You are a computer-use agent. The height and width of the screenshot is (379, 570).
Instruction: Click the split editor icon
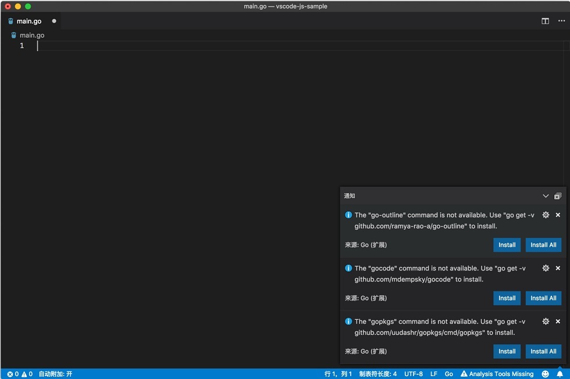[545, 21]
